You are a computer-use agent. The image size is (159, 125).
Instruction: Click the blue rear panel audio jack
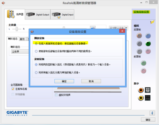click(148, 36)
